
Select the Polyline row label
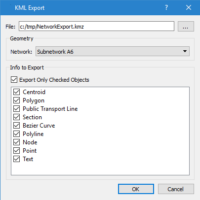[33, 134]
